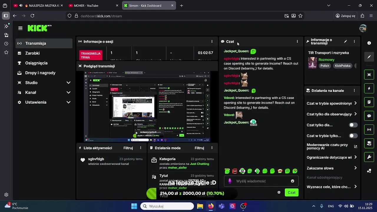Go to Dropy i nagrody in the left sidebar
The width and height of the screenshot is (377, 212).
44,73
